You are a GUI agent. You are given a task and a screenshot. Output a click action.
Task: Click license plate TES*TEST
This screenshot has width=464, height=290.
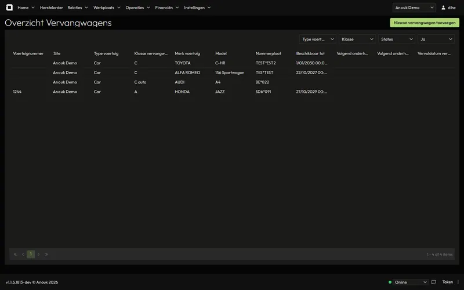coord(264,72)
